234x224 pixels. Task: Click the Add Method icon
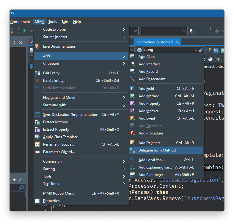click(133, 96)
